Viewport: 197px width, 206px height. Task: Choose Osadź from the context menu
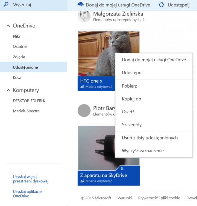154,112
